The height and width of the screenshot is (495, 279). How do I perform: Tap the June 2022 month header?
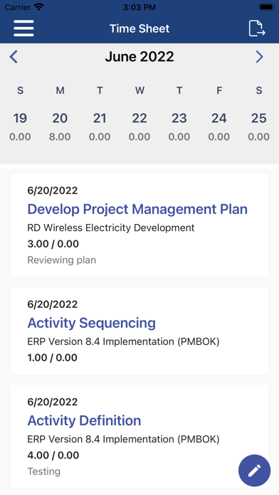click(x=139, y=57)
